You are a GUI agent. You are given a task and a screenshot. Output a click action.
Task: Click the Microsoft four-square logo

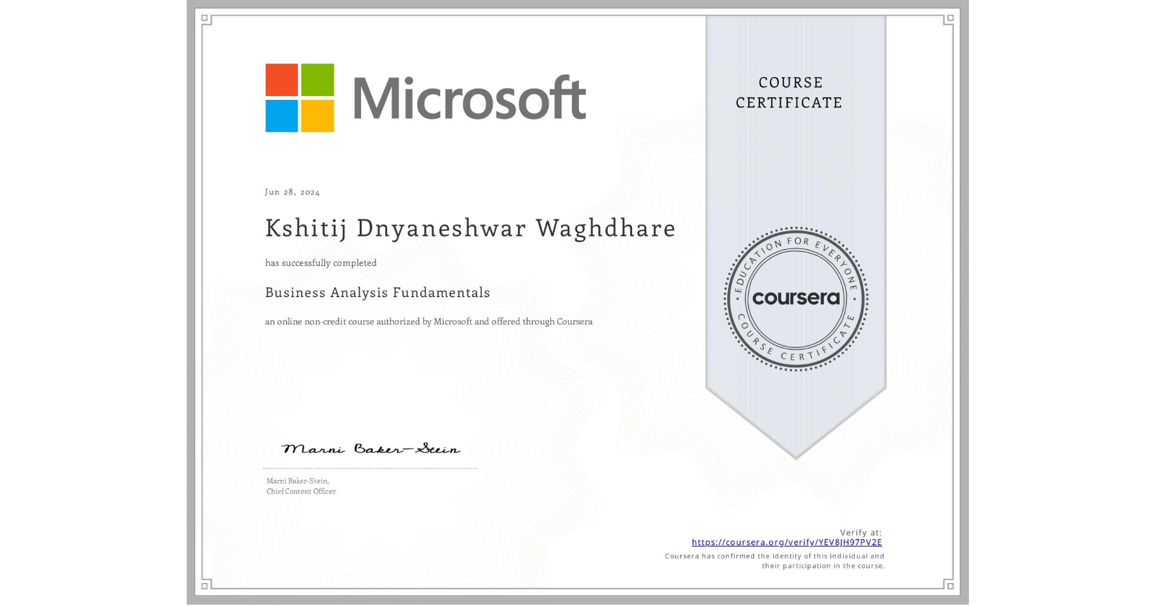coord(300,98)
